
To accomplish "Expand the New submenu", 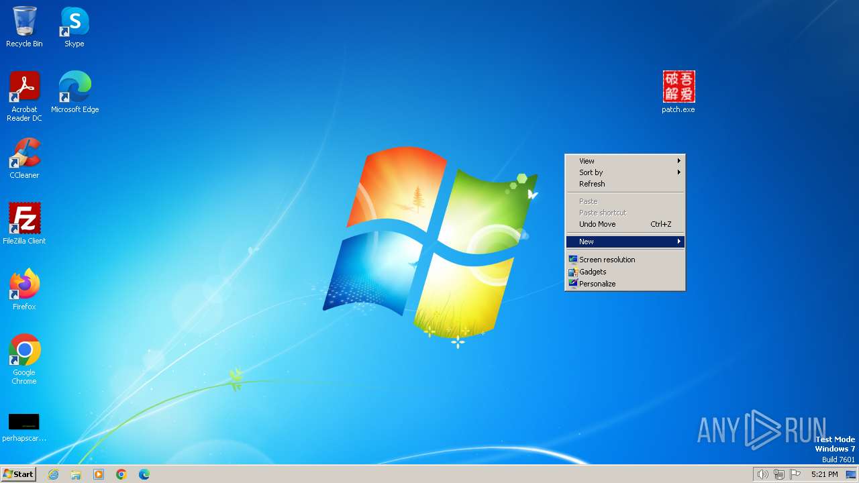I will 625,241.
